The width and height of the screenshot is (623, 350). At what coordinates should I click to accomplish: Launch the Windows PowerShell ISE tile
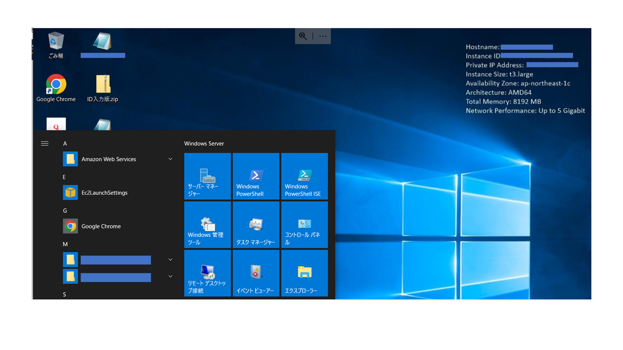(305, 176)
